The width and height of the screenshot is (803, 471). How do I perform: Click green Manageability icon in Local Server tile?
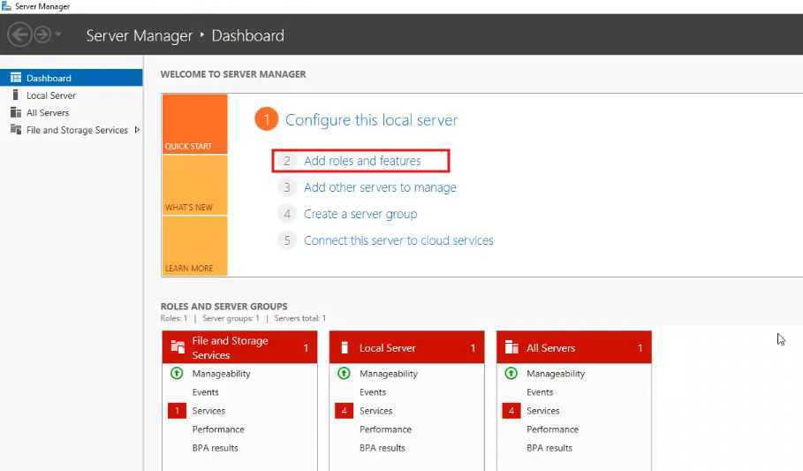coord(345,373)
